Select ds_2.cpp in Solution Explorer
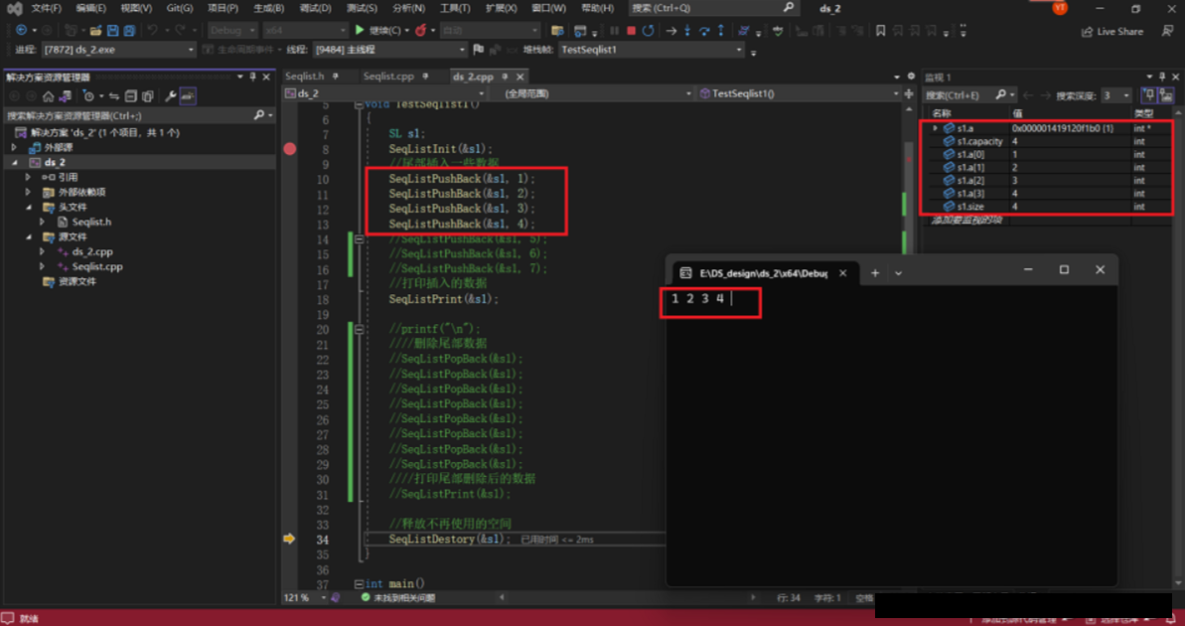Viewport: 1185px width, 626px height. click(92, 251)
